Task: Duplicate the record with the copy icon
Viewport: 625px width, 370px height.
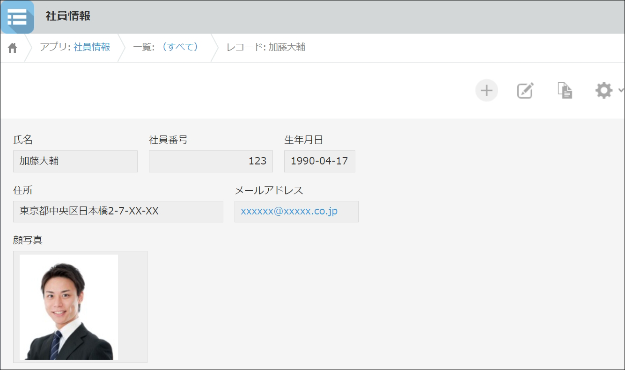Action: [565, 90]
